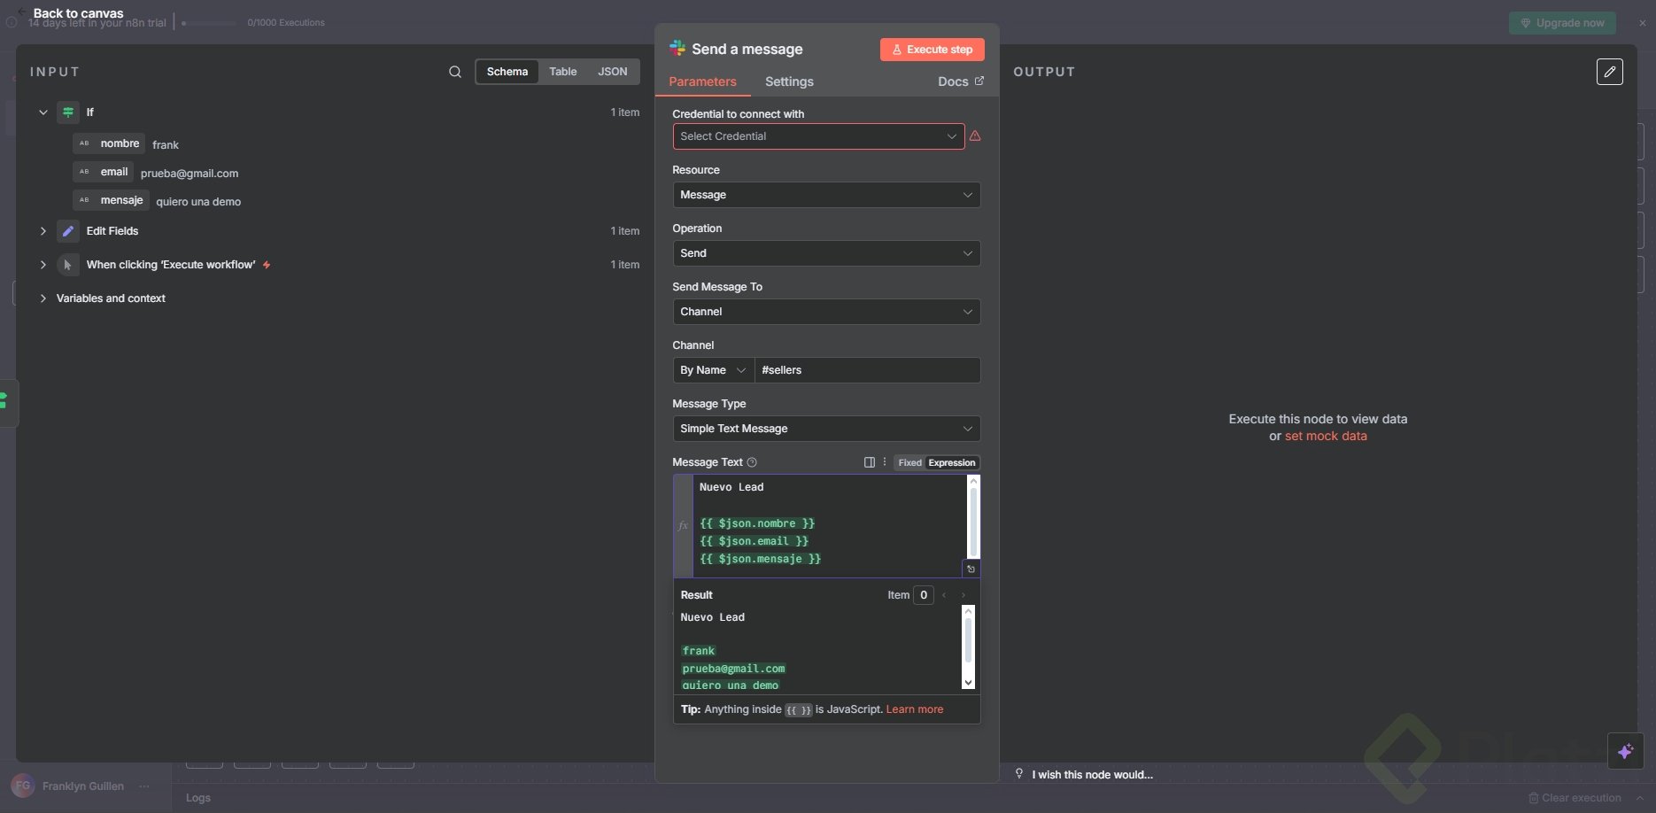Click the 'set mock data' link
The image size is (1656, 813).
pyautogui.click(x=1326, y=436)
